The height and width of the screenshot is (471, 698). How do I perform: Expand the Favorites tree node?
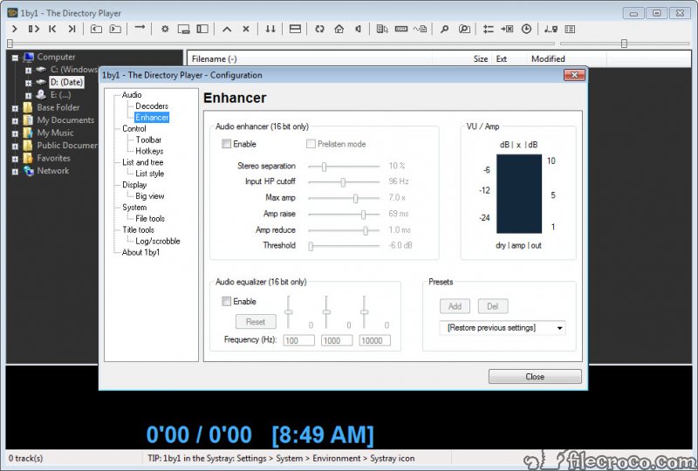point(15,159)
